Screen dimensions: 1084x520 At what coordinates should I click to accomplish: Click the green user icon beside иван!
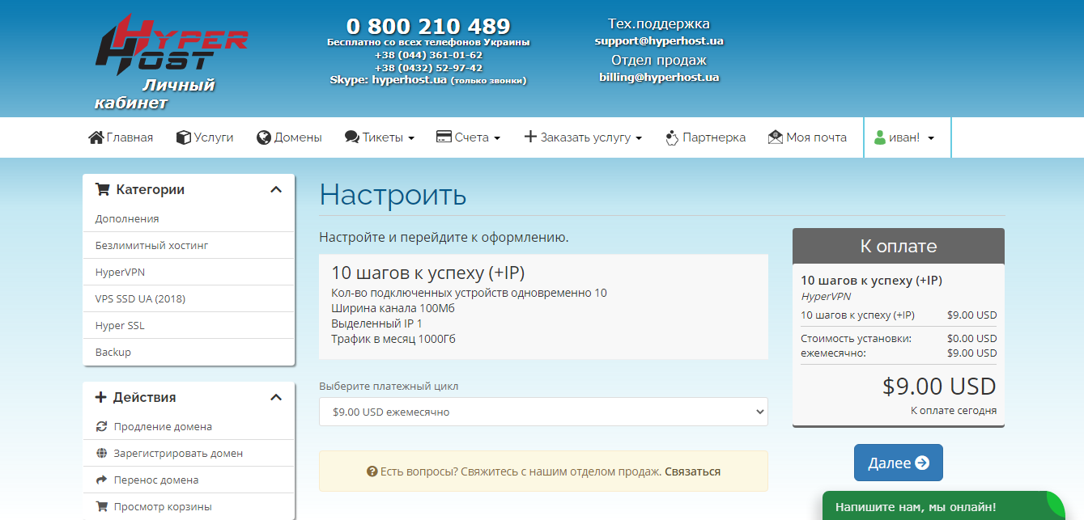click(x=880, y=137)
